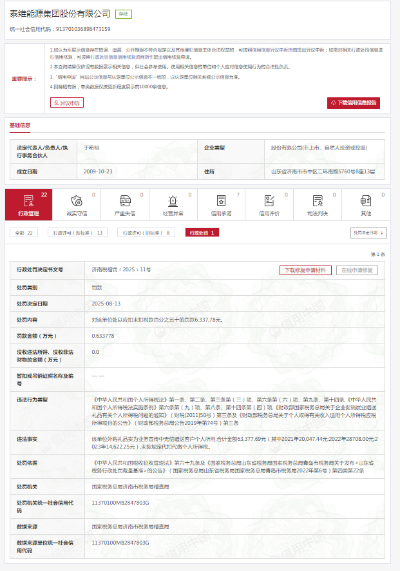The height and width of the screenshot is (571, 400).
Task: Filter by 行政许可（新标准）13
Action: 77,233
